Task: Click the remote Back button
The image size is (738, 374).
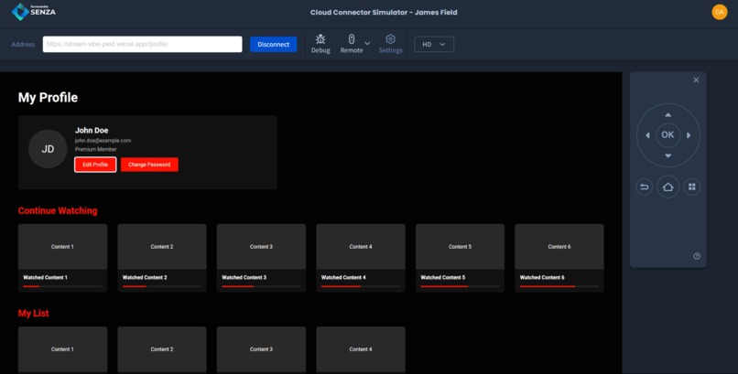Action: point(645,187)
